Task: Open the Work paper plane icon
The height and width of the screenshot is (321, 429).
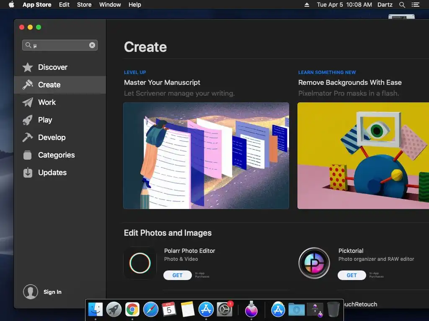Action: (28, 102)
